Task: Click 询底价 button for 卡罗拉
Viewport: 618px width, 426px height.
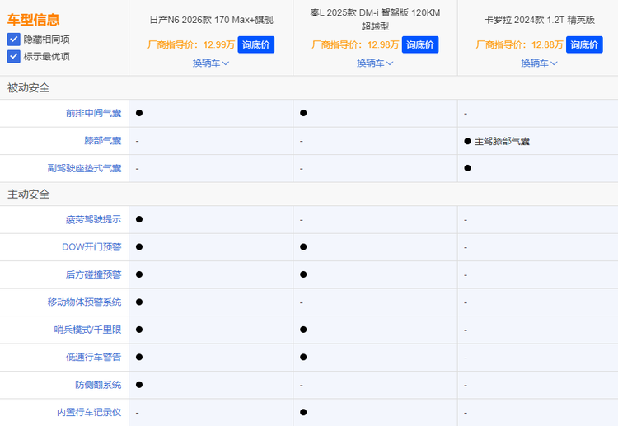Action: click(584, 44)
